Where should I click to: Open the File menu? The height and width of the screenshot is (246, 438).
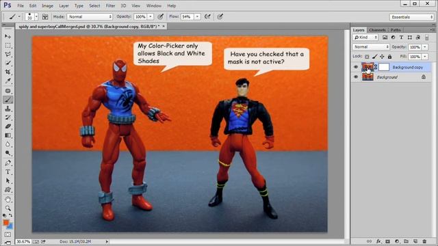21,5
